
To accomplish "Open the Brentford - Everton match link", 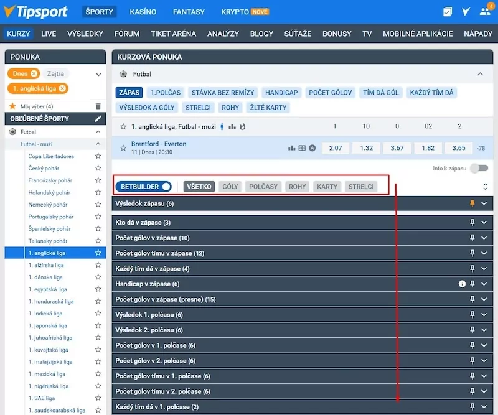I will (159, 144).
